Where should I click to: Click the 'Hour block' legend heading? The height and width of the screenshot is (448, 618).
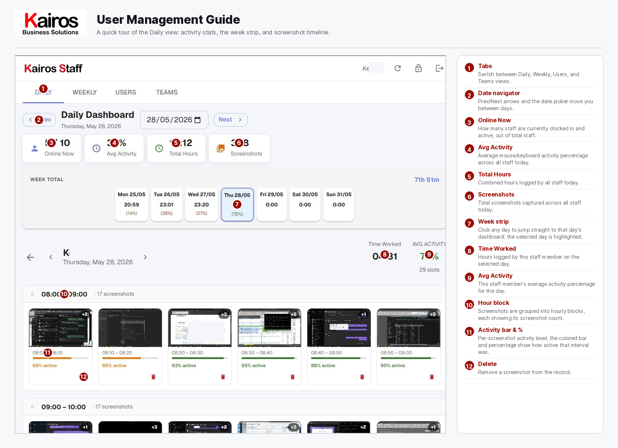493,303
